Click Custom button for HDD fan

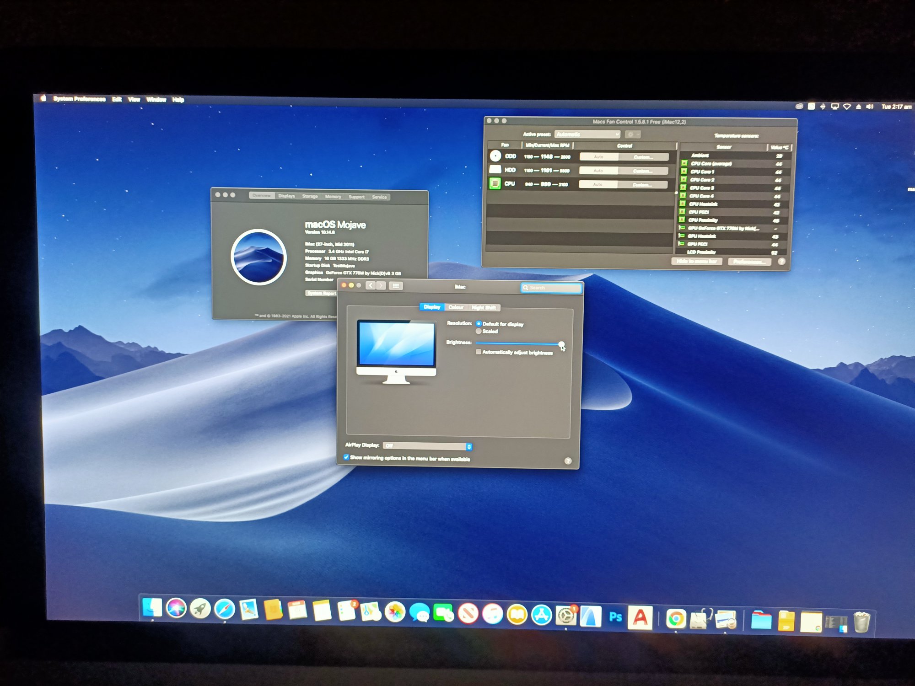643,171
